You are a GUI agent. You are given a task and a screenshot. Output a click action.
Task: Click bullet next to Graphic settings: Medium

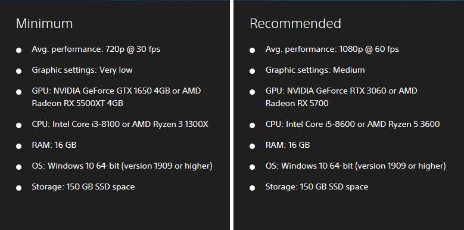tap(252, 71)
